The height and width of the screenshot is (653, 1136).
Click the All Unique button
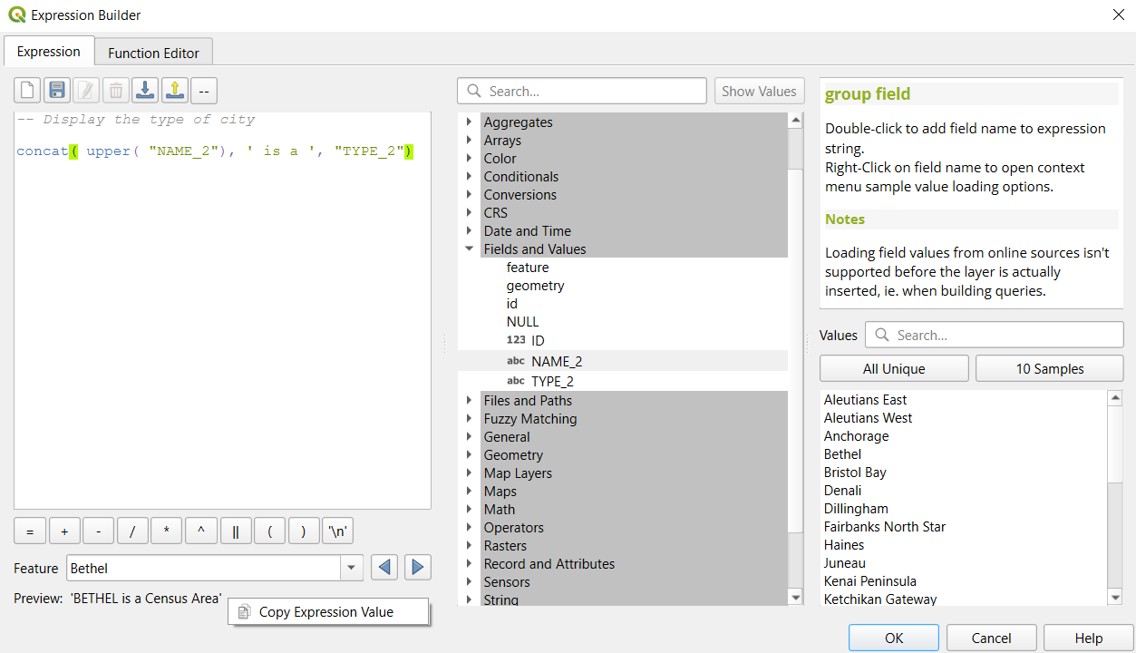893,368
